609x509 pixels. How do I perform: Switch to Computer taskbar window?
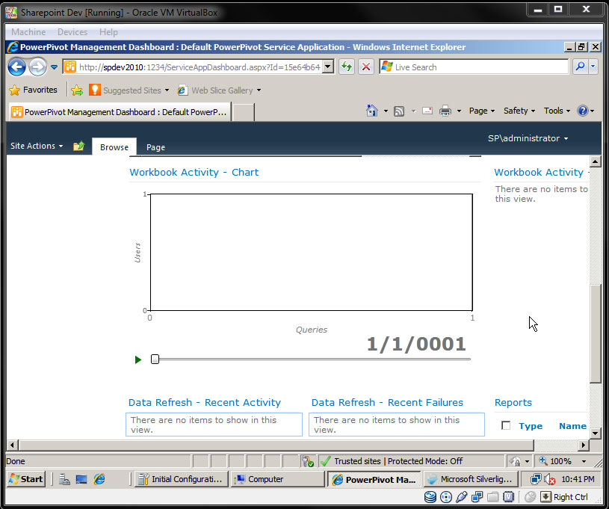(x=277, y=479)
